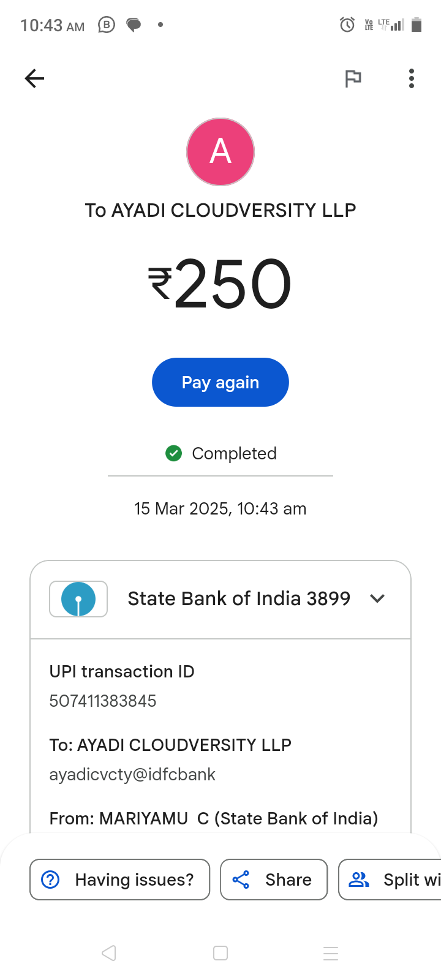441x980 pixels.
Task: Open the Android recent apps menu
Action: 331,953
